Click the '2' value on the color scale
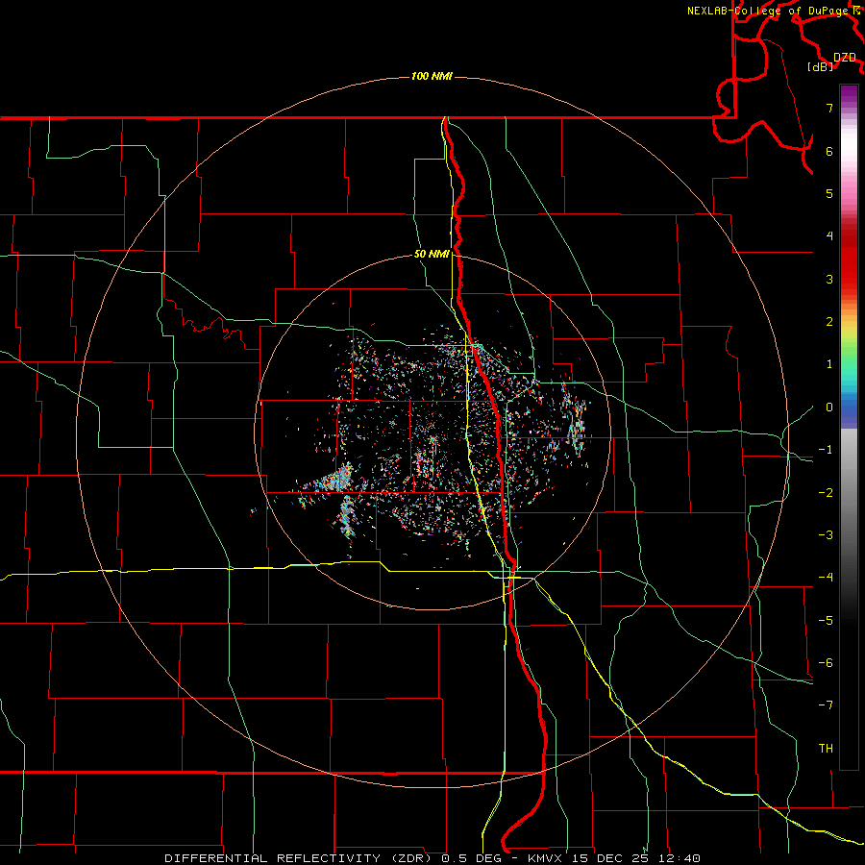Screen dimensions: 865x865 [829, 322]
